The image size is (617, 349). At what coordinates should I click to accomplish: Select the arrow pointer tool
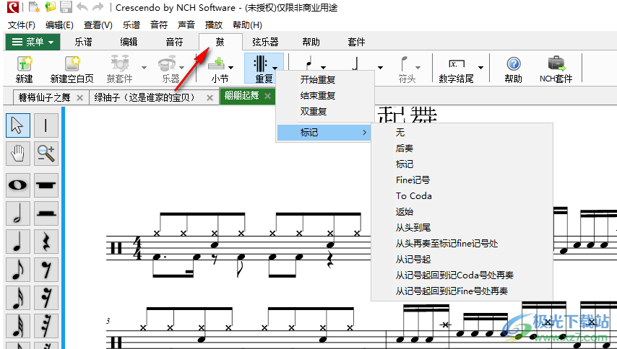click(x=18, y=125)
